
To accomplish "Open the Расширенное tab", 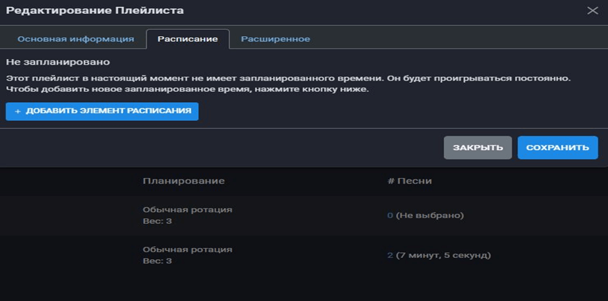I will point(275,39).
